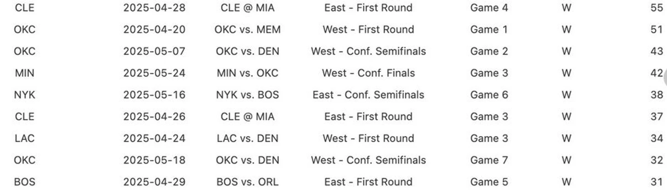Click the 2025-04-29 date cell
This screenshot has height=190, width=667.
[154, 182]
